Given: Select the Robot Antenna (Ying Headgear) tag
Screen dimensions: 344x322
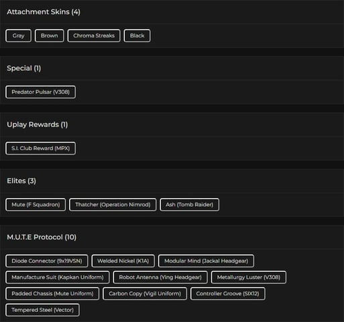Looking at the screenshot, I should click(160, 277).
